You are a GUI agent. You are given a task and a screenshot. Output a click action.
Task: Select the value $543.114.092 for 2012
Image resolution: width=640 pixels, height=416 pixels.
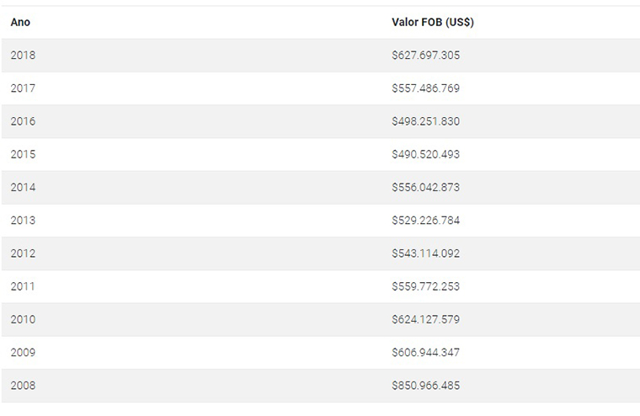pyautogui.click(x=426, y=253)
